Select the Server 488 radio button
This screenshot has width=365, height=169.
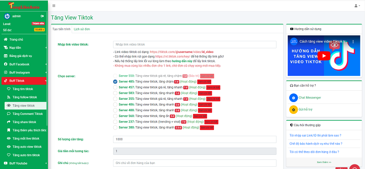[x=115, y=110]
